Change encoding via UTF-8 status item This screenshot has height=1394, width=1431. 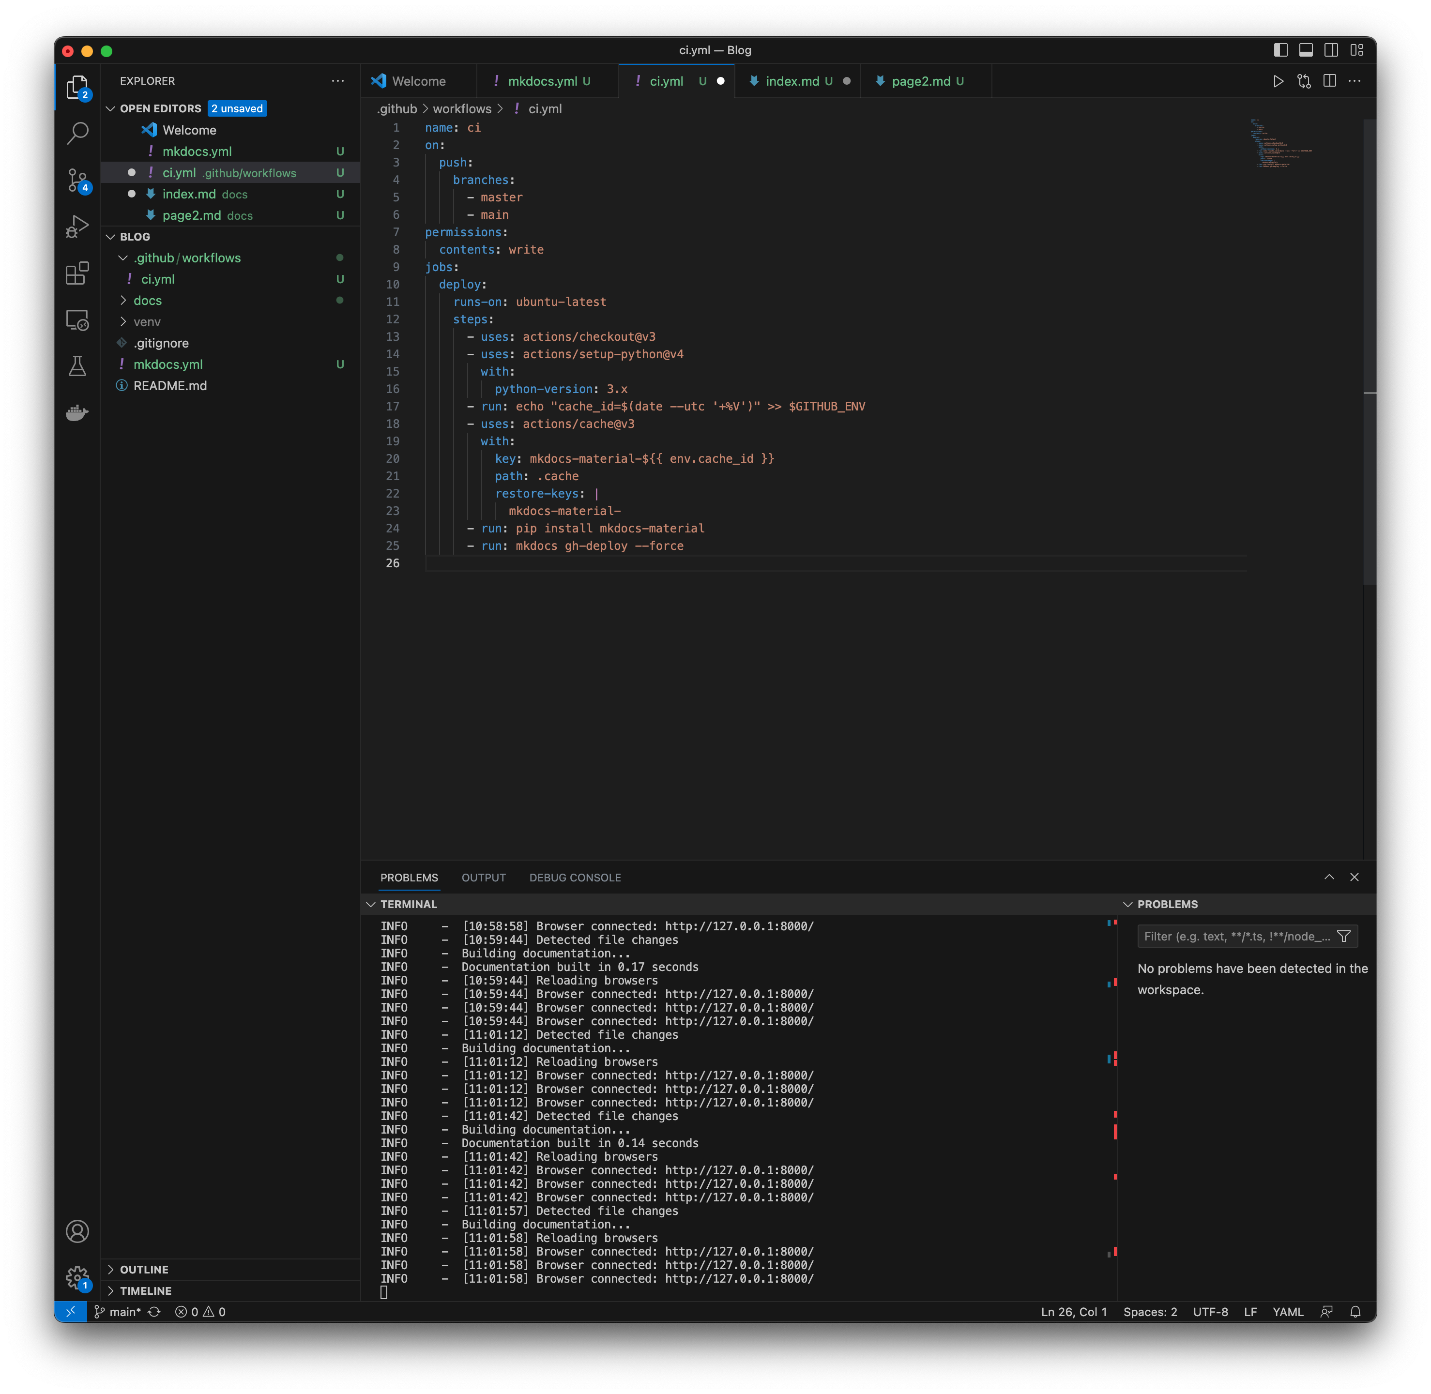[x=1210, y=1311]
